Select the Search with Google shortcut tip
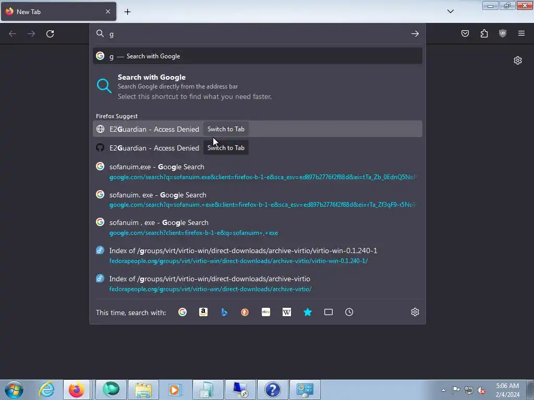The height and width of the screenshot is (400, 534). [x=258, y=86]
